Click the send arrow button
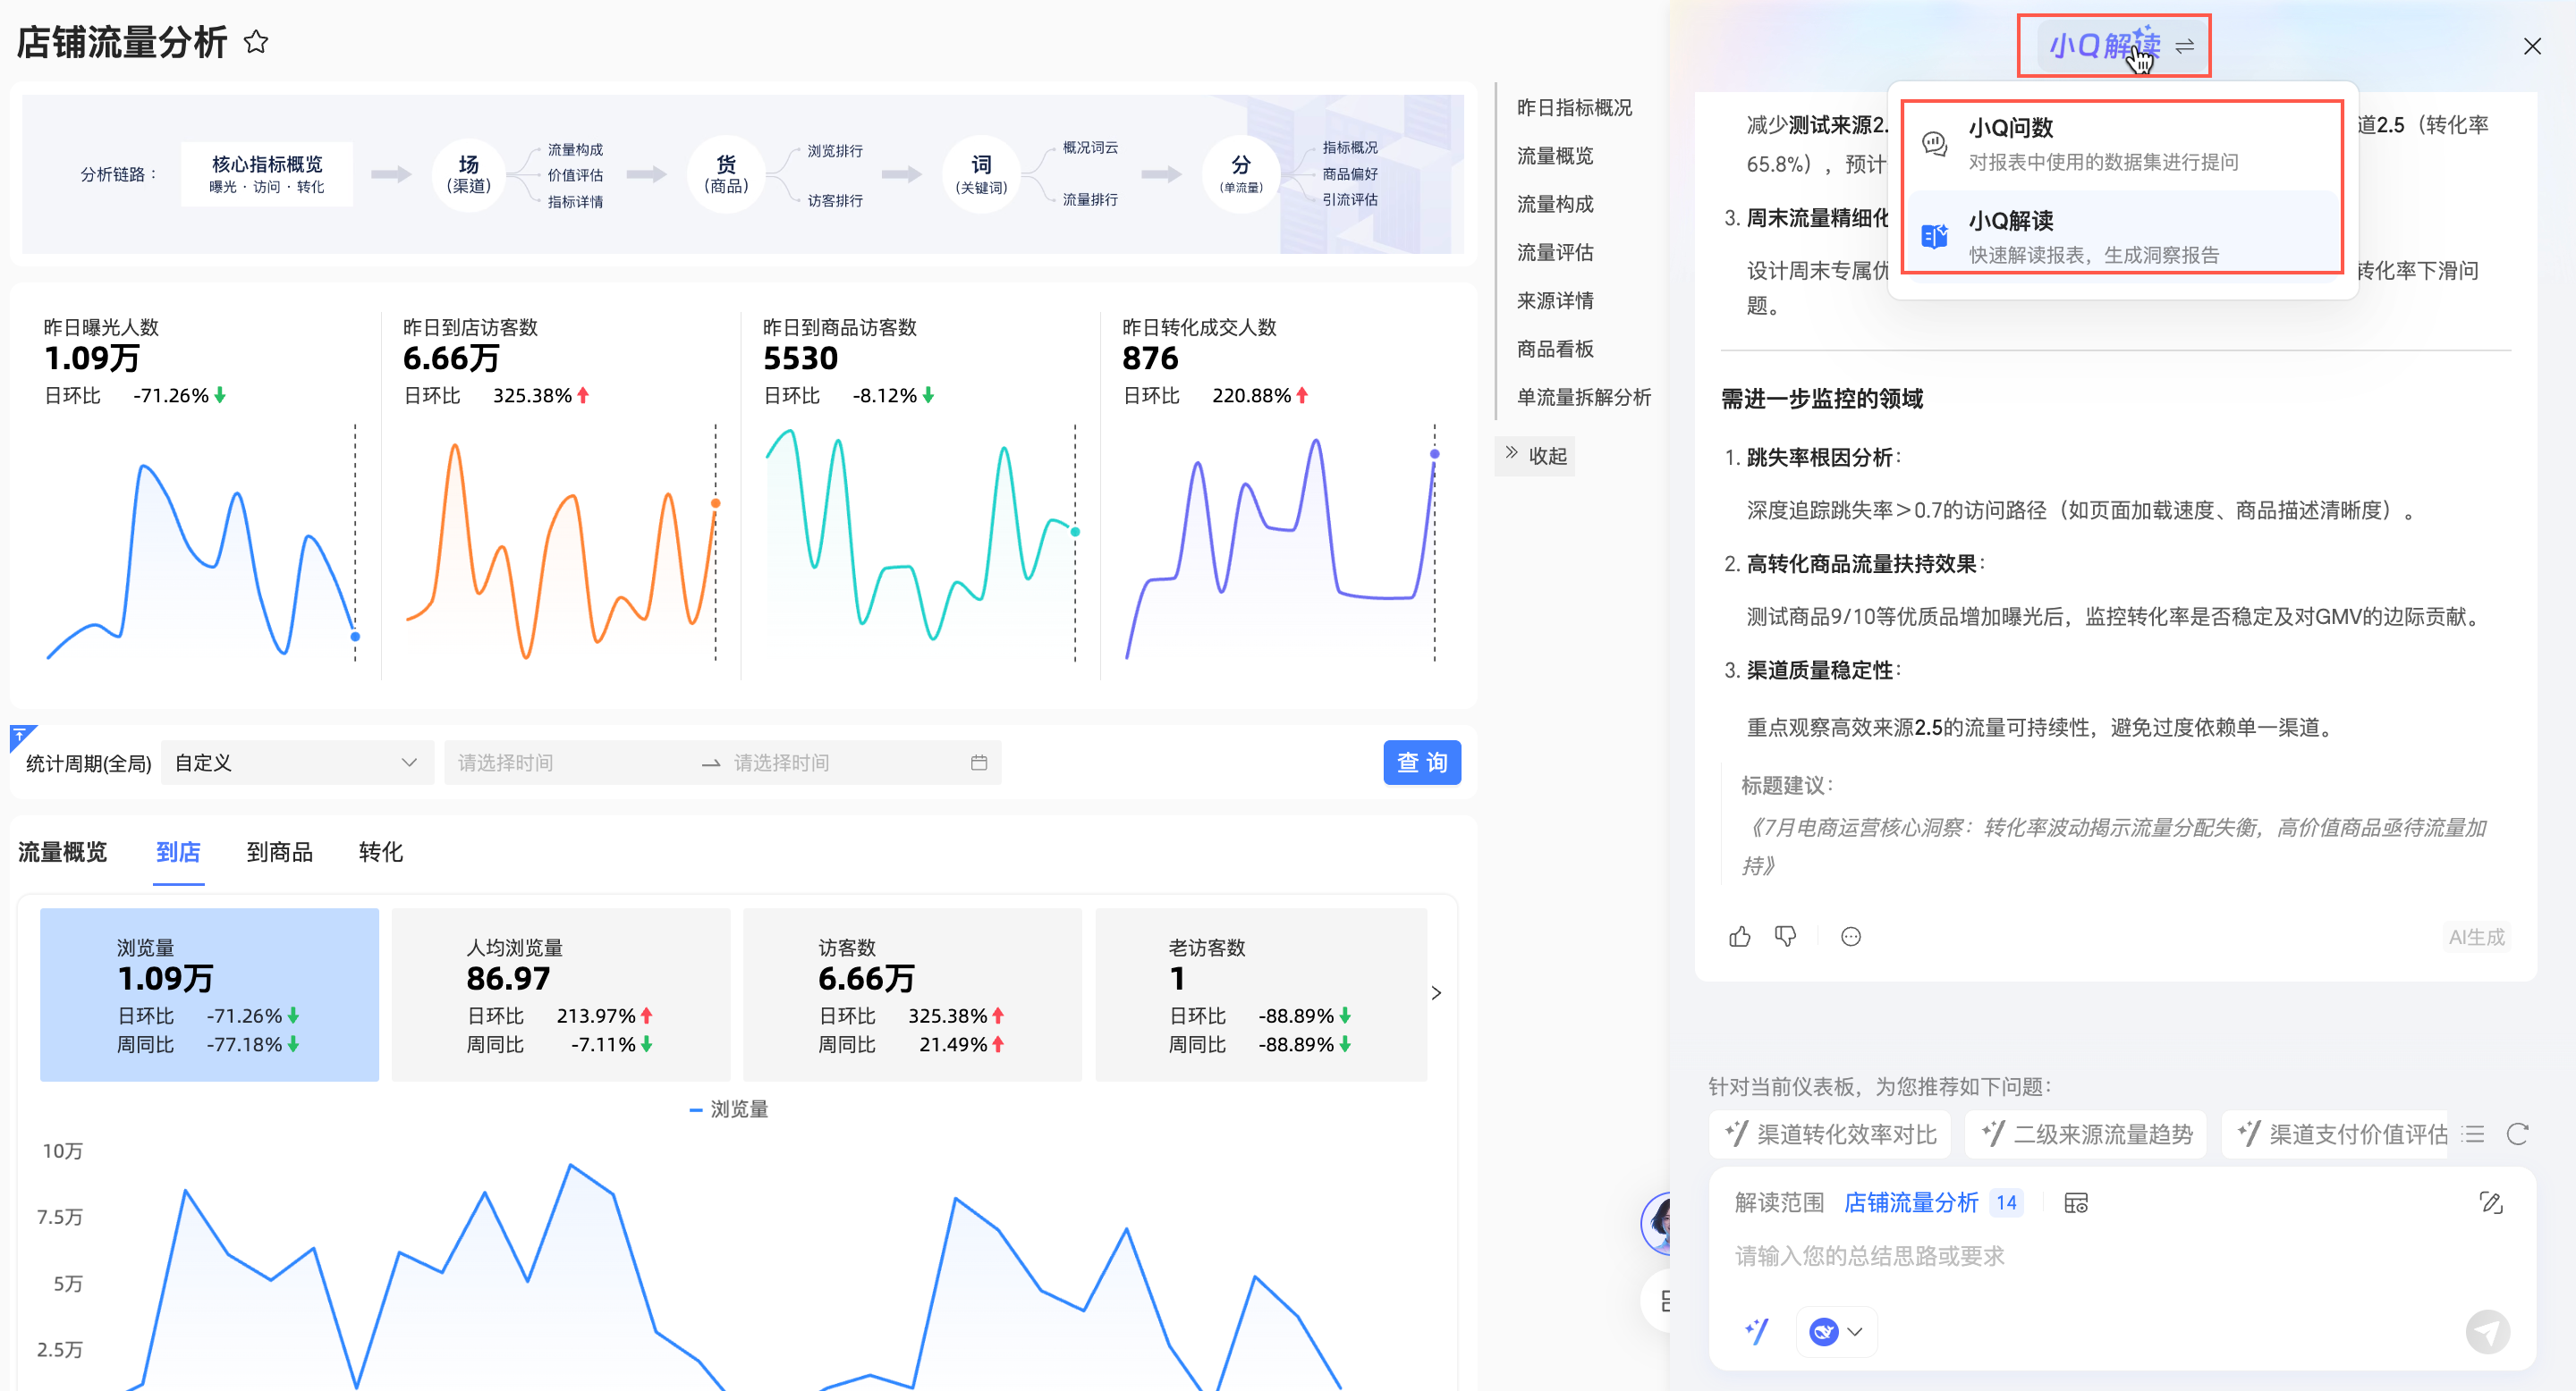 tap(2487, 1331)
